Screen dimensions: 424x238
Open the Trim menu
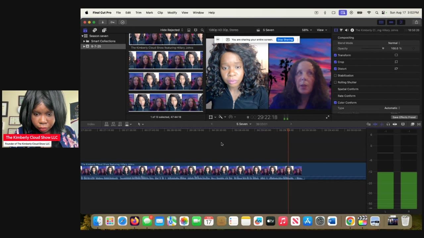coord(138,13)
